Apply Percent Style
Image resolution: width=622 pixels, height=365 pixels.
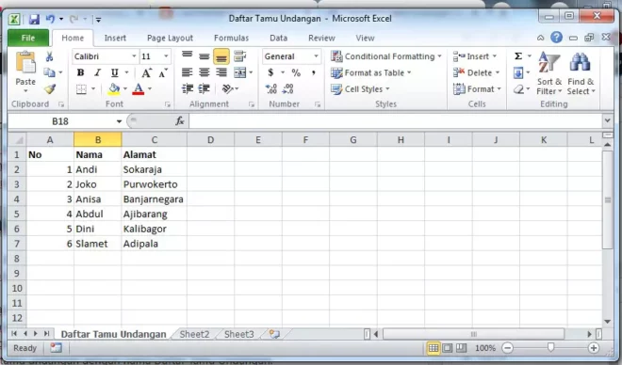tap(296, 72)
